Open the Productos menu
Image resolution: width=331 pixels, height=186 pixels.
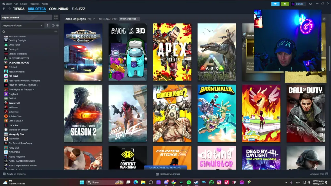coord(34,4)
